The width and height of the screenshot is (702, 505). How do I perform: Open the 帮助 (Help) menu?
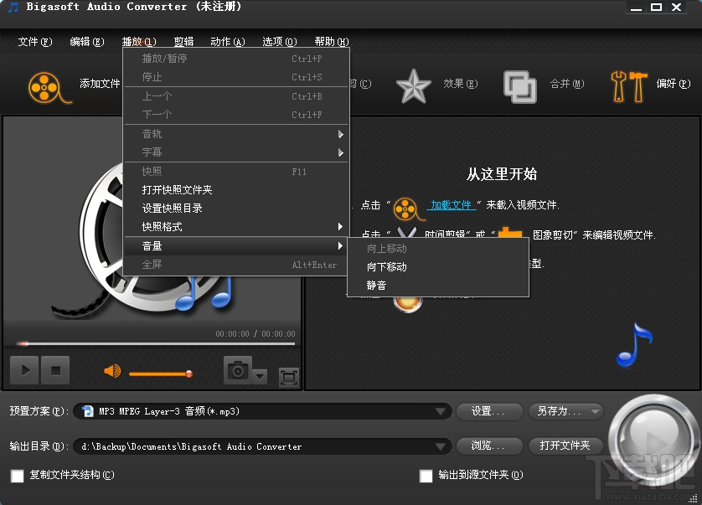(x=329, y=40)
